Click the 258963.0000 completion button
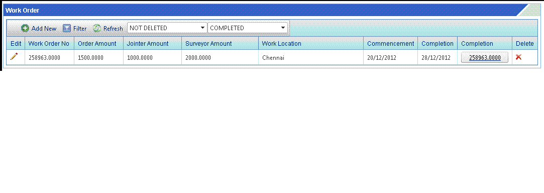 [485, 58]
